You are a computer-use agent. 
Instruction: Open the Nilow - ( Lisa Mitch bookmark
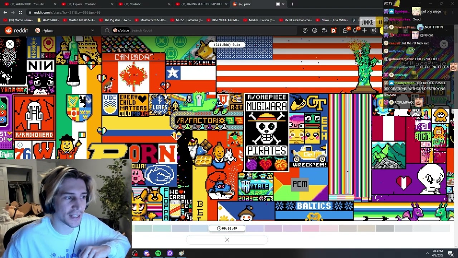tap(332, 20)
